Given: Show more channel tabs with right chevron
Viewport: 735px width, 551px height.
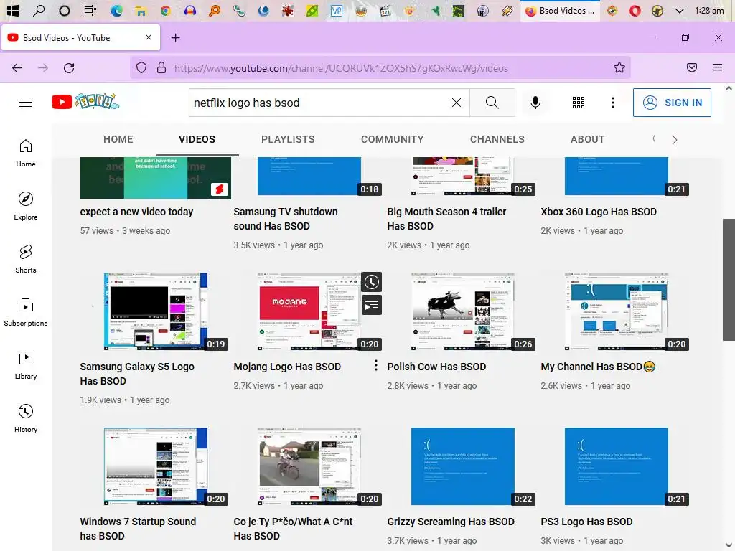Looking at the screenshot, I should coord(674,140).
